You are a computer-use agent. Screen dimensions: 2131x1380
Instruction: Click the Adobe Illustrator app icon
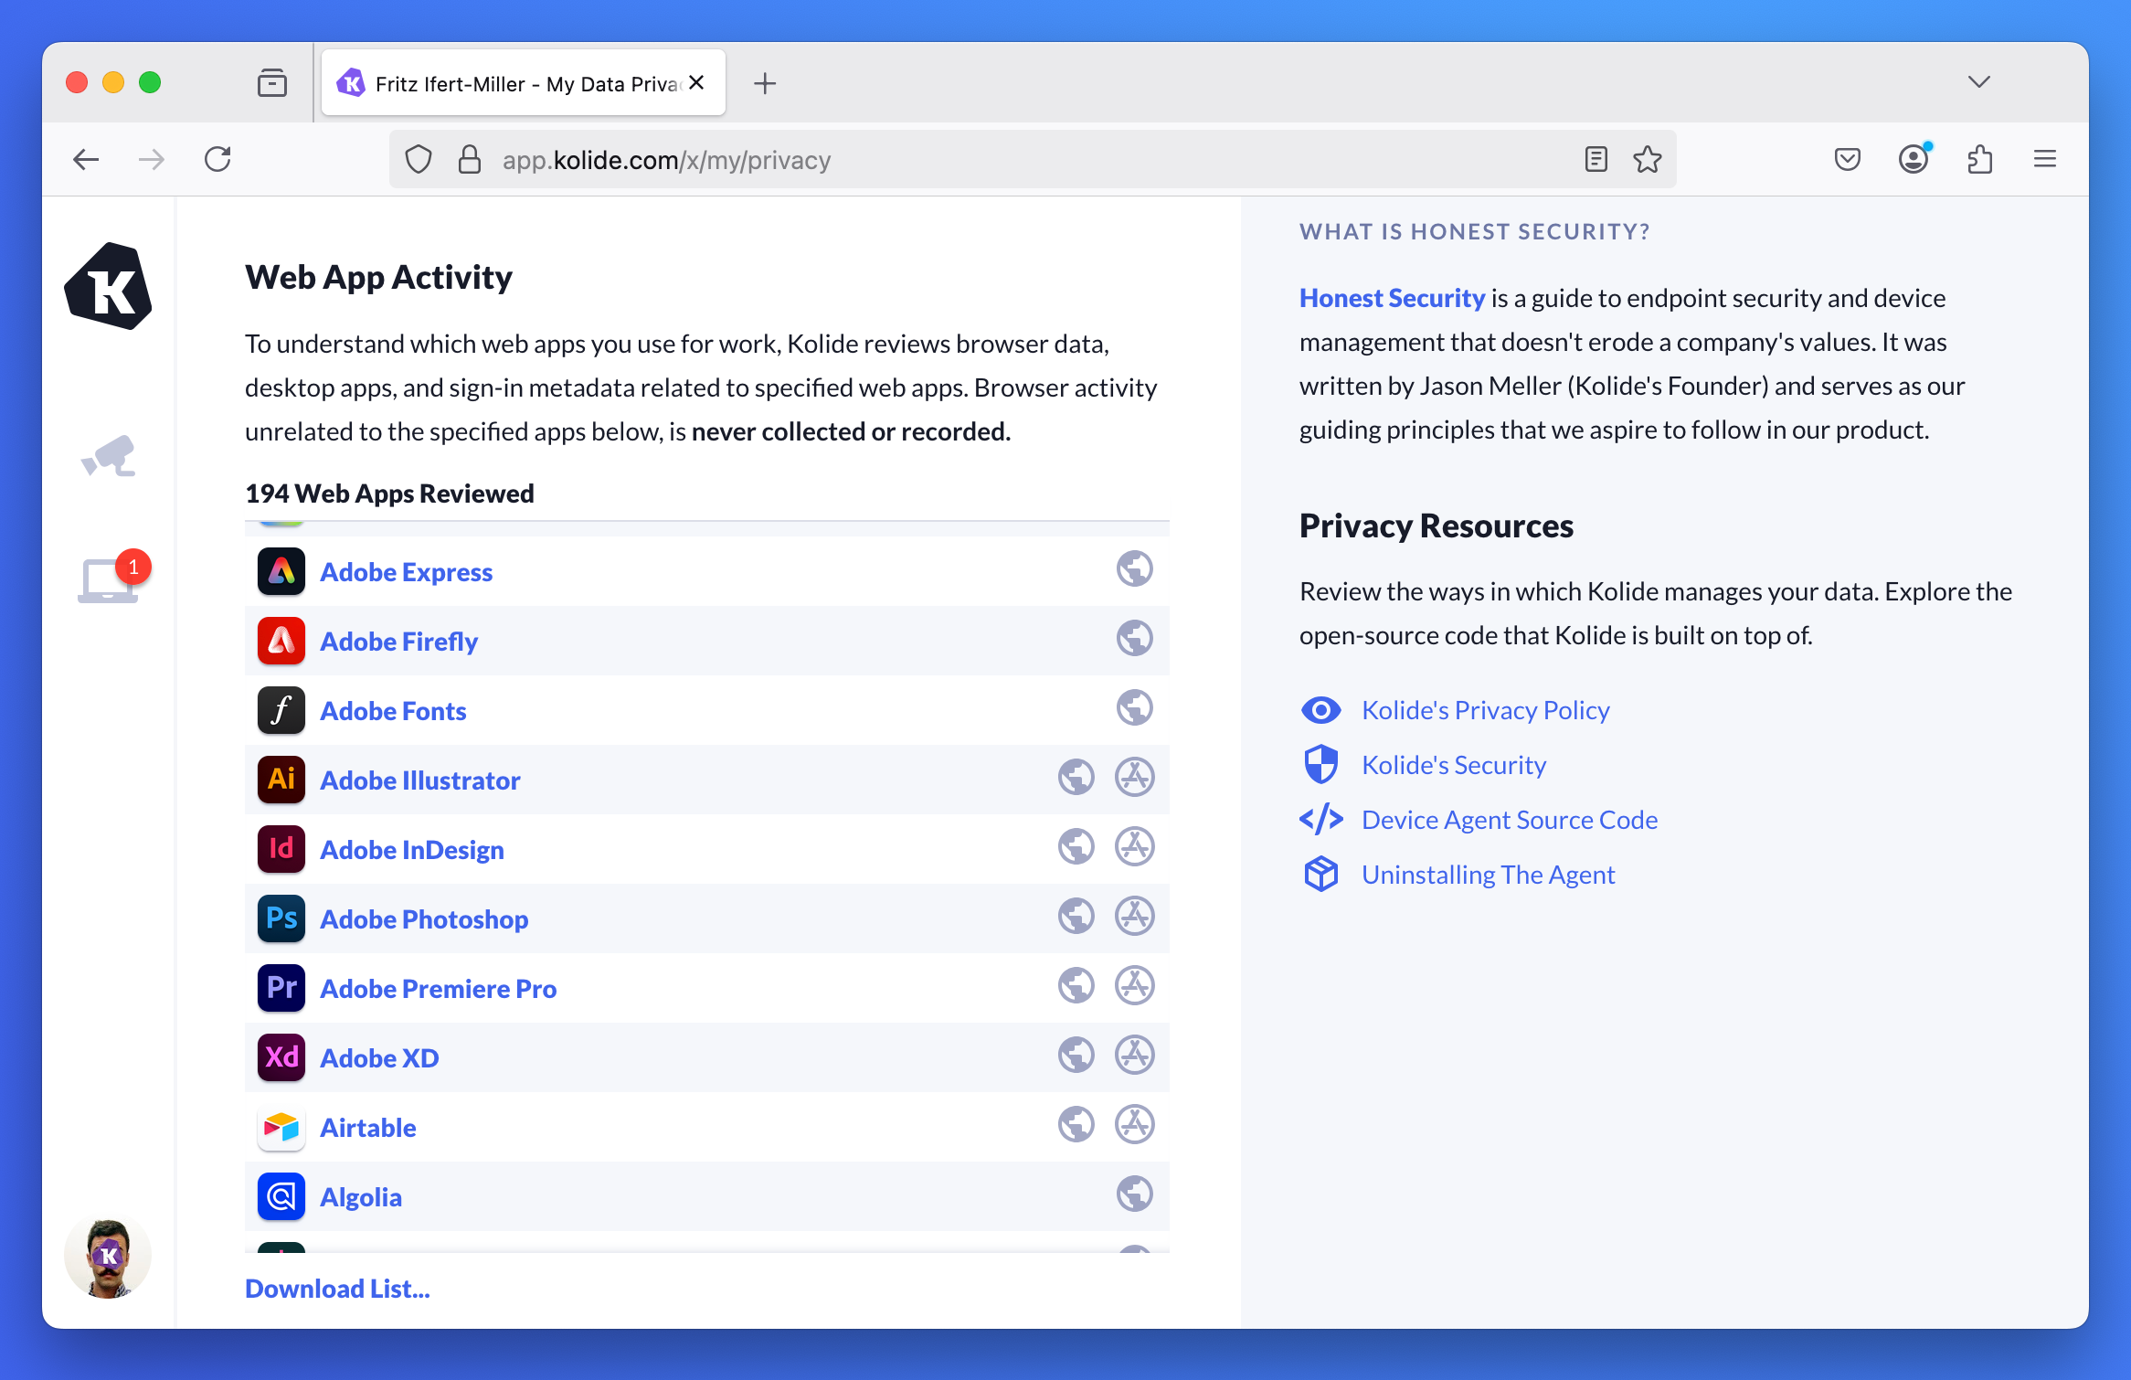pos(281,780)
